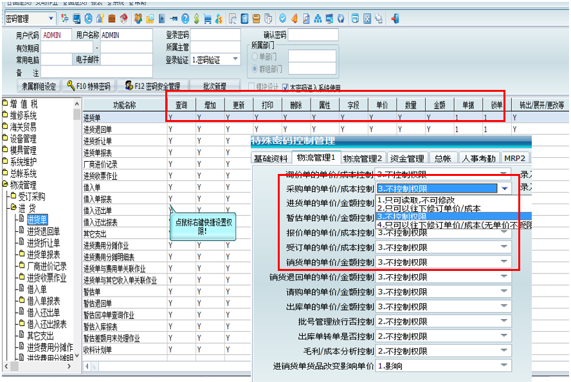Open the 增值税 tree folder
This screenshot has height=382, width=571.
click(x=23, y=104)
